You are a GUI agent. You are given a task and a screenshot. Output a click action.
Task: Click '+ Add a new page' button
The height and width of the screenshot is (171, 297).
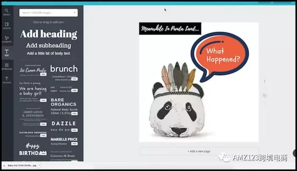[x=199, y=151]
